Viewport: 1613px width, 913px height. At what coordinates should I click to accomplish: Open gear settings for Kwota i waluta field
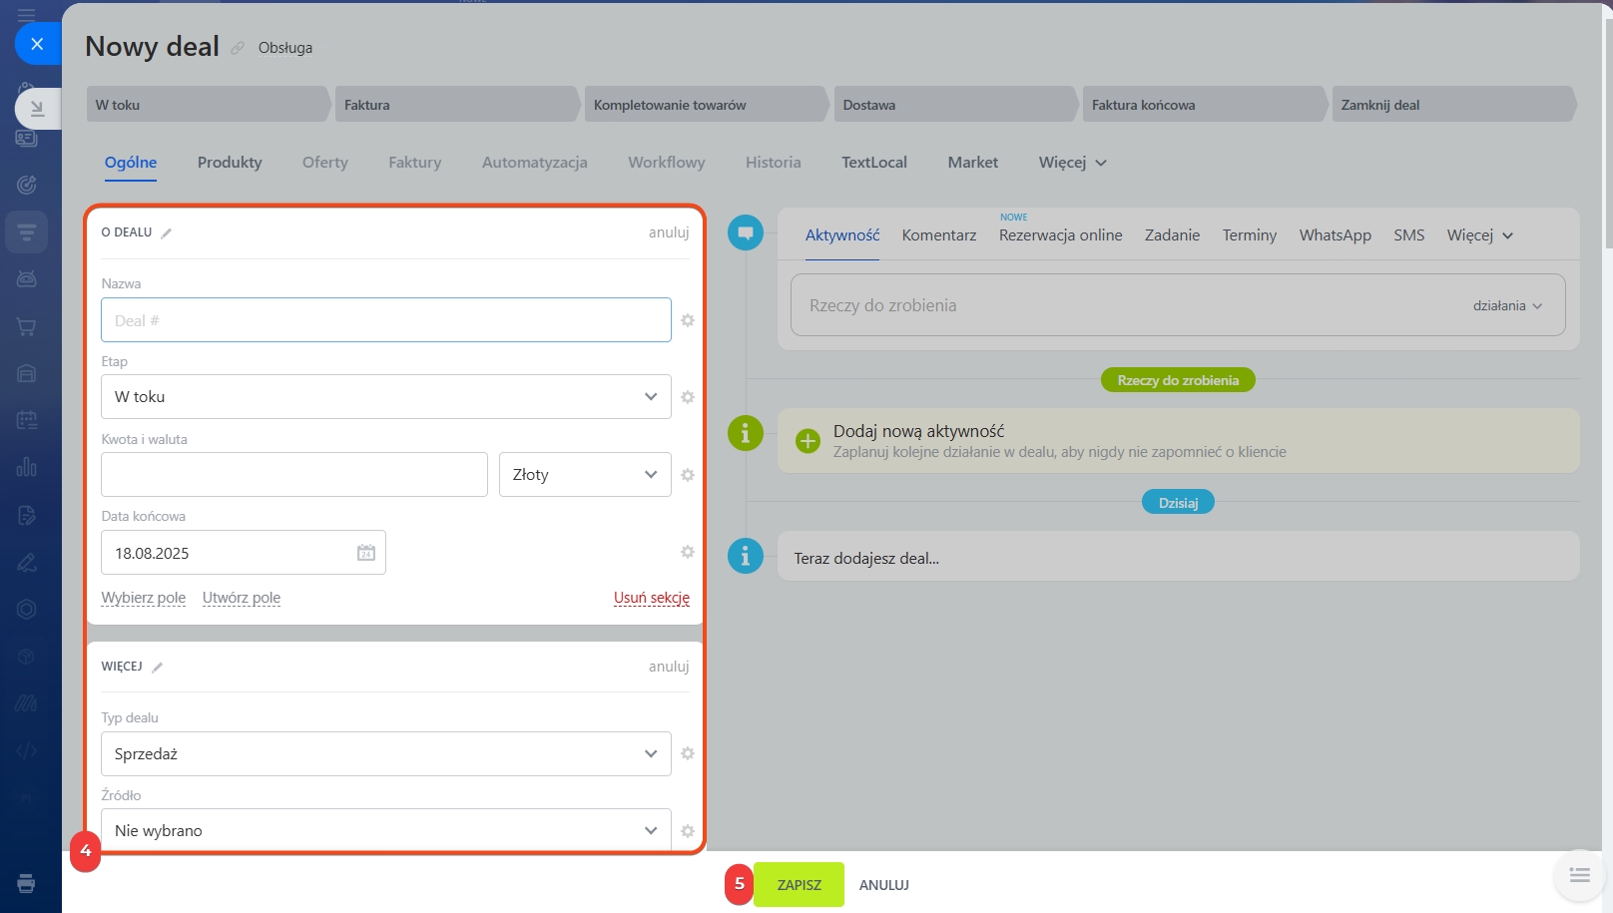click(688, 475)
